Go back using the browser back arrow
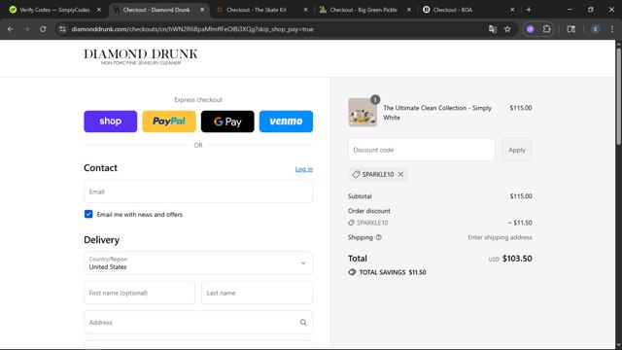Viewport: 622px width, 350px height. click(x=11, y=29)
